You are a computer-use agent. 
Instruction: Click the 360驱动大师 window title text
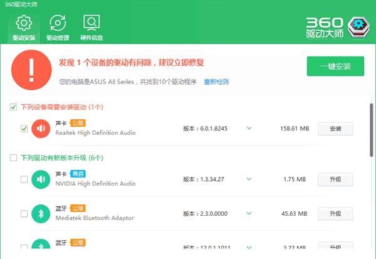coord(21,4)
